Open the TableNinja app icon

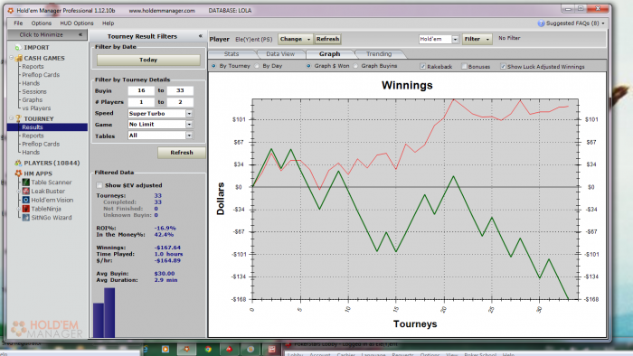point(26,209)
